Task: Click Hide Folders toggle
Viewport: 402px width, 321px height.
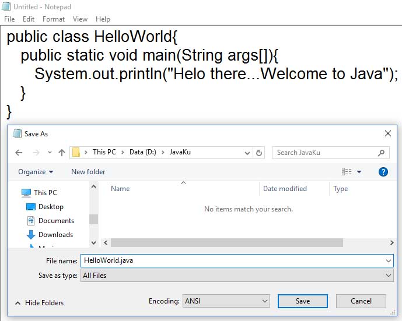Action: [x=39, y=303]
